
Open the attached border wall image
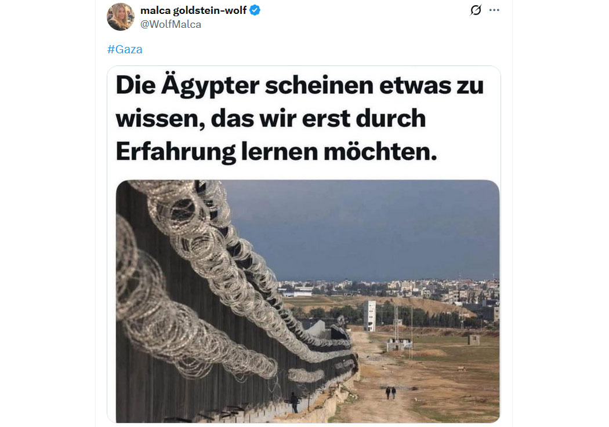[x=307, y=301]
